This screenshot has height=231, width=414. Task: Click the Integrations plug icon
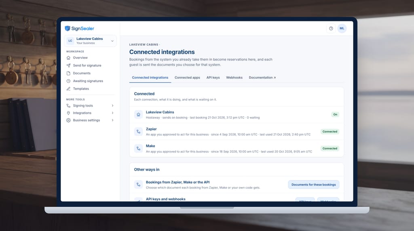coord(68,113)
